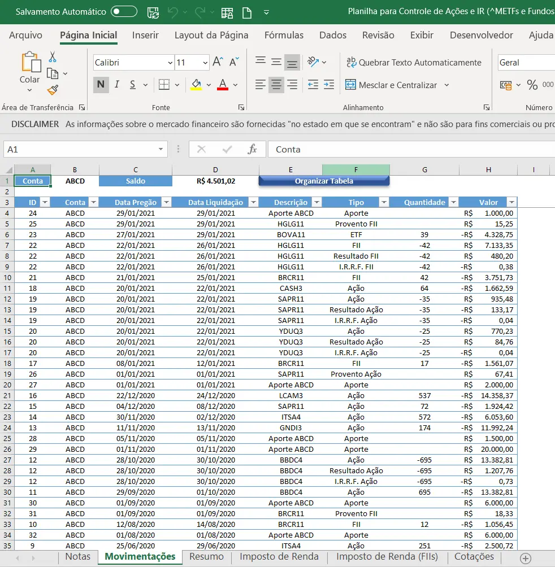This screenshot has height=567, width=555.
Task: Click the cut scissors icon
Action: (x=53, y=57)
